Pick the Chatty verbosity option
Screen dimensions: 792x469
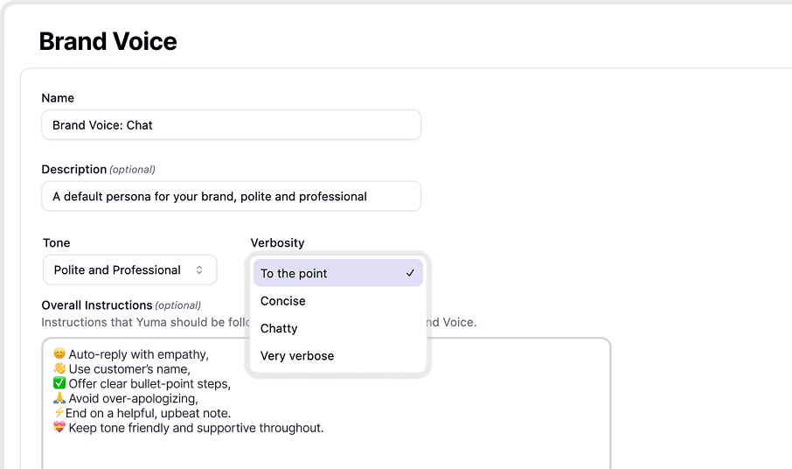coord(279,329)
